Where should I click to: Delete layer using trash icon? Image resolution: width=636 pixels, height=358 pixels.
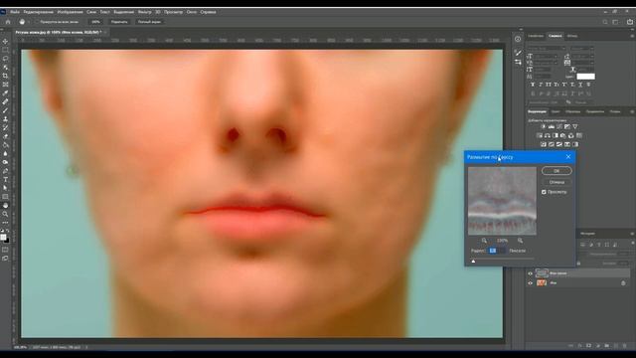[625, 346]
